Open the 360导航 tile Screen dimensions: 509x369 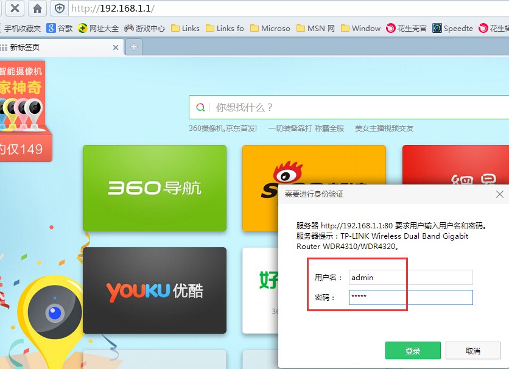pos(155,188)
